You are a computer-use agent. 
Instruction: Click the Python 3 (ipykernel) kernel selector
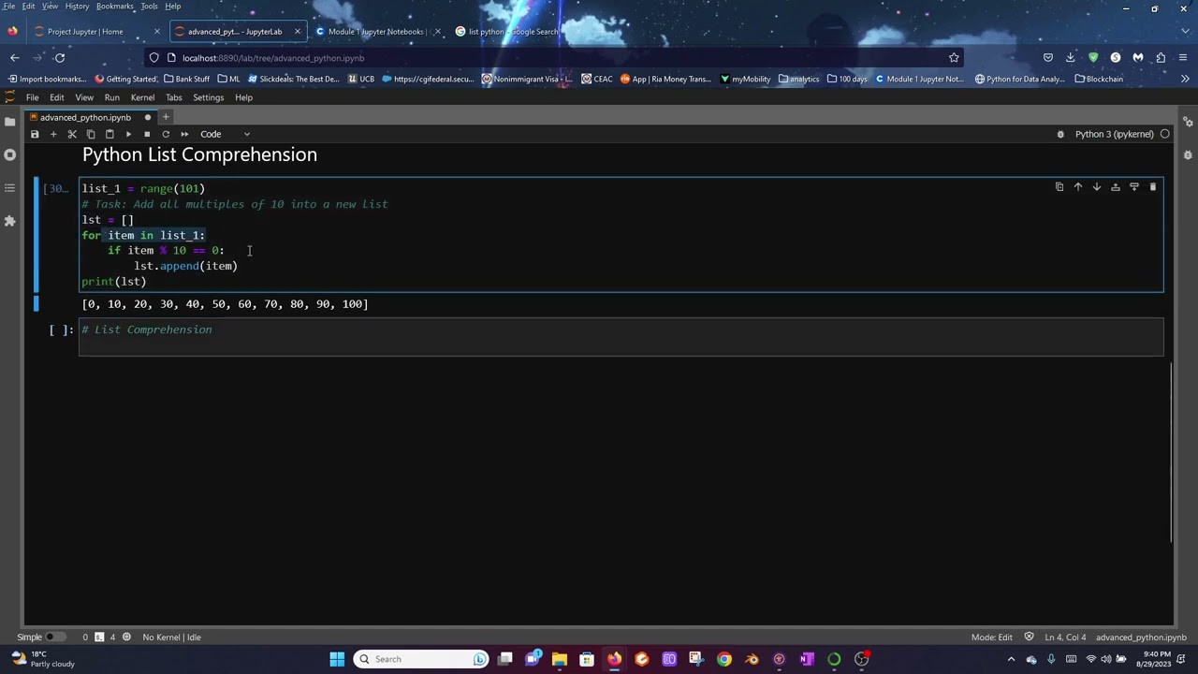(1114, 134)
